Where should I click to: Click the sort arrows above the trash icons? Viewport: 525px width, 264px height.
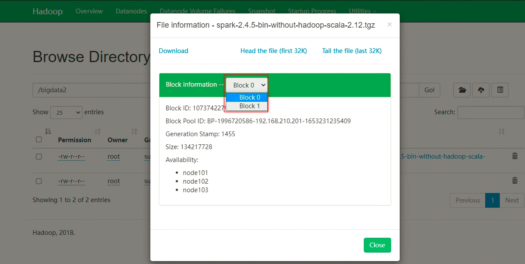tap(502, 132)
